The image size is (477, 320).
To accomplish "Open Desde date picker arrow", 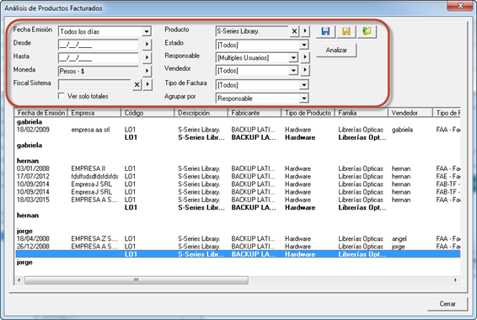I will tap(147, 45).
